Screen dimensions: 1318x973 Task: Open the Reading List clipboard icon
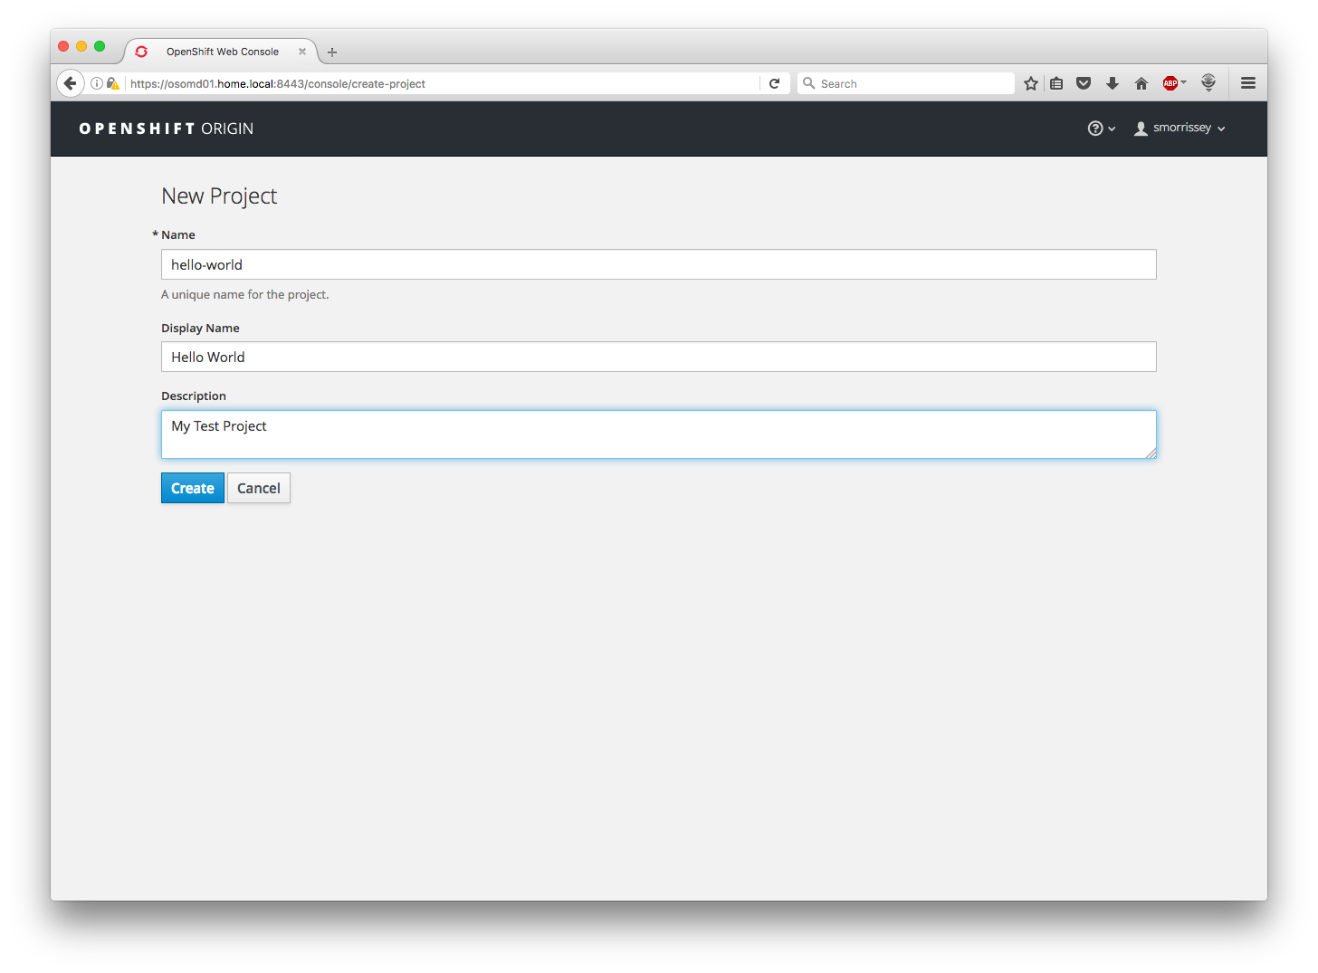[x=1056, y=82]
